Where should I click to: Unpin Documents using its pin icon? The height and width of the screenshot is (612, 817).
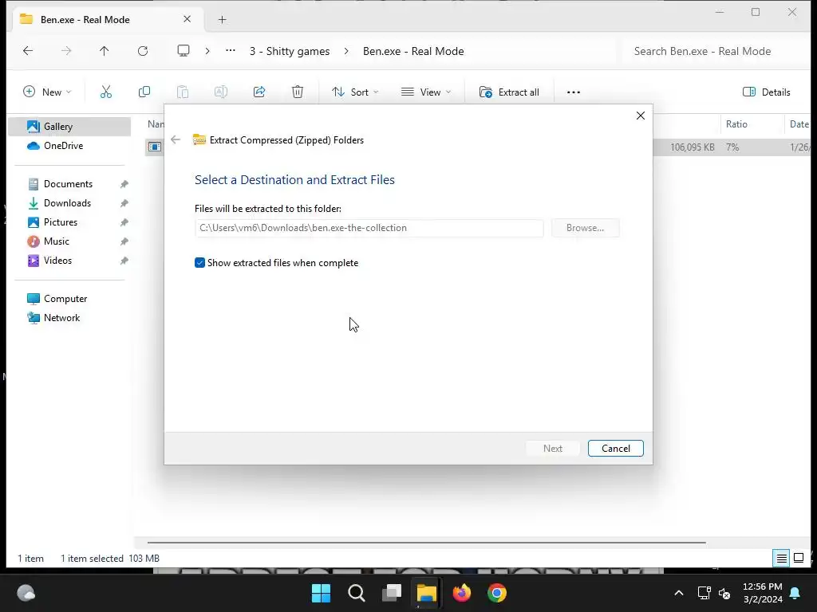124,184
